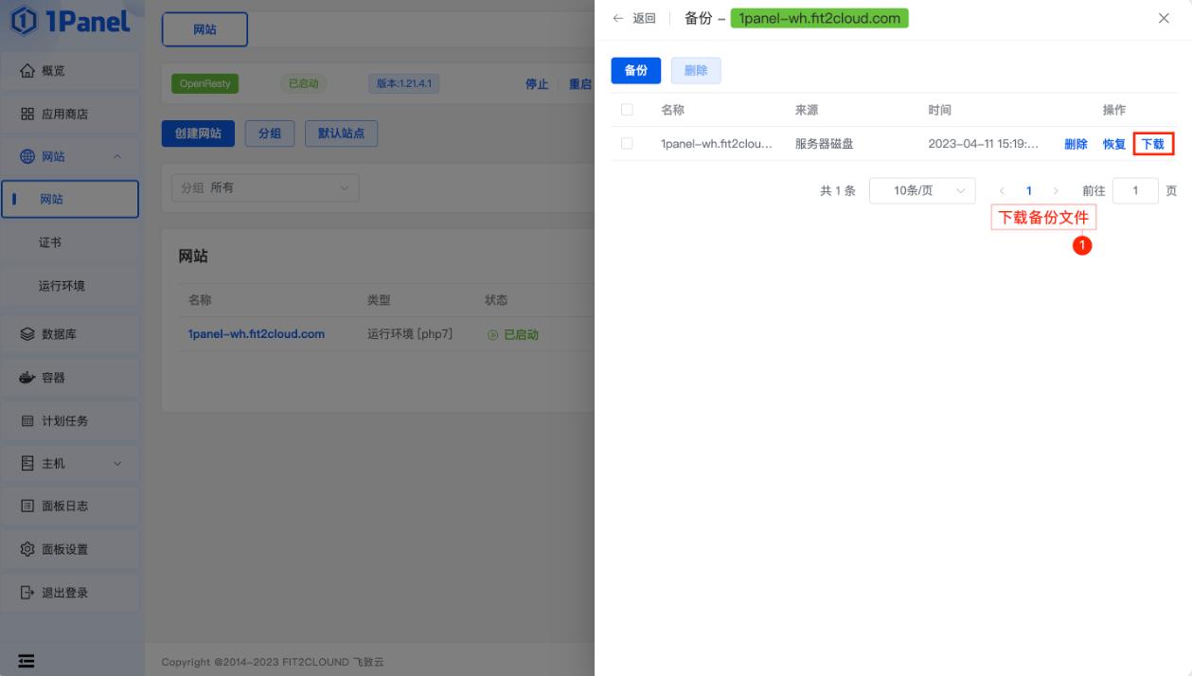Select 网站 submenu item in sidebar
The height and width of the screenshot is (676, 1192).
pyautogui.click(x=71, y=199)
